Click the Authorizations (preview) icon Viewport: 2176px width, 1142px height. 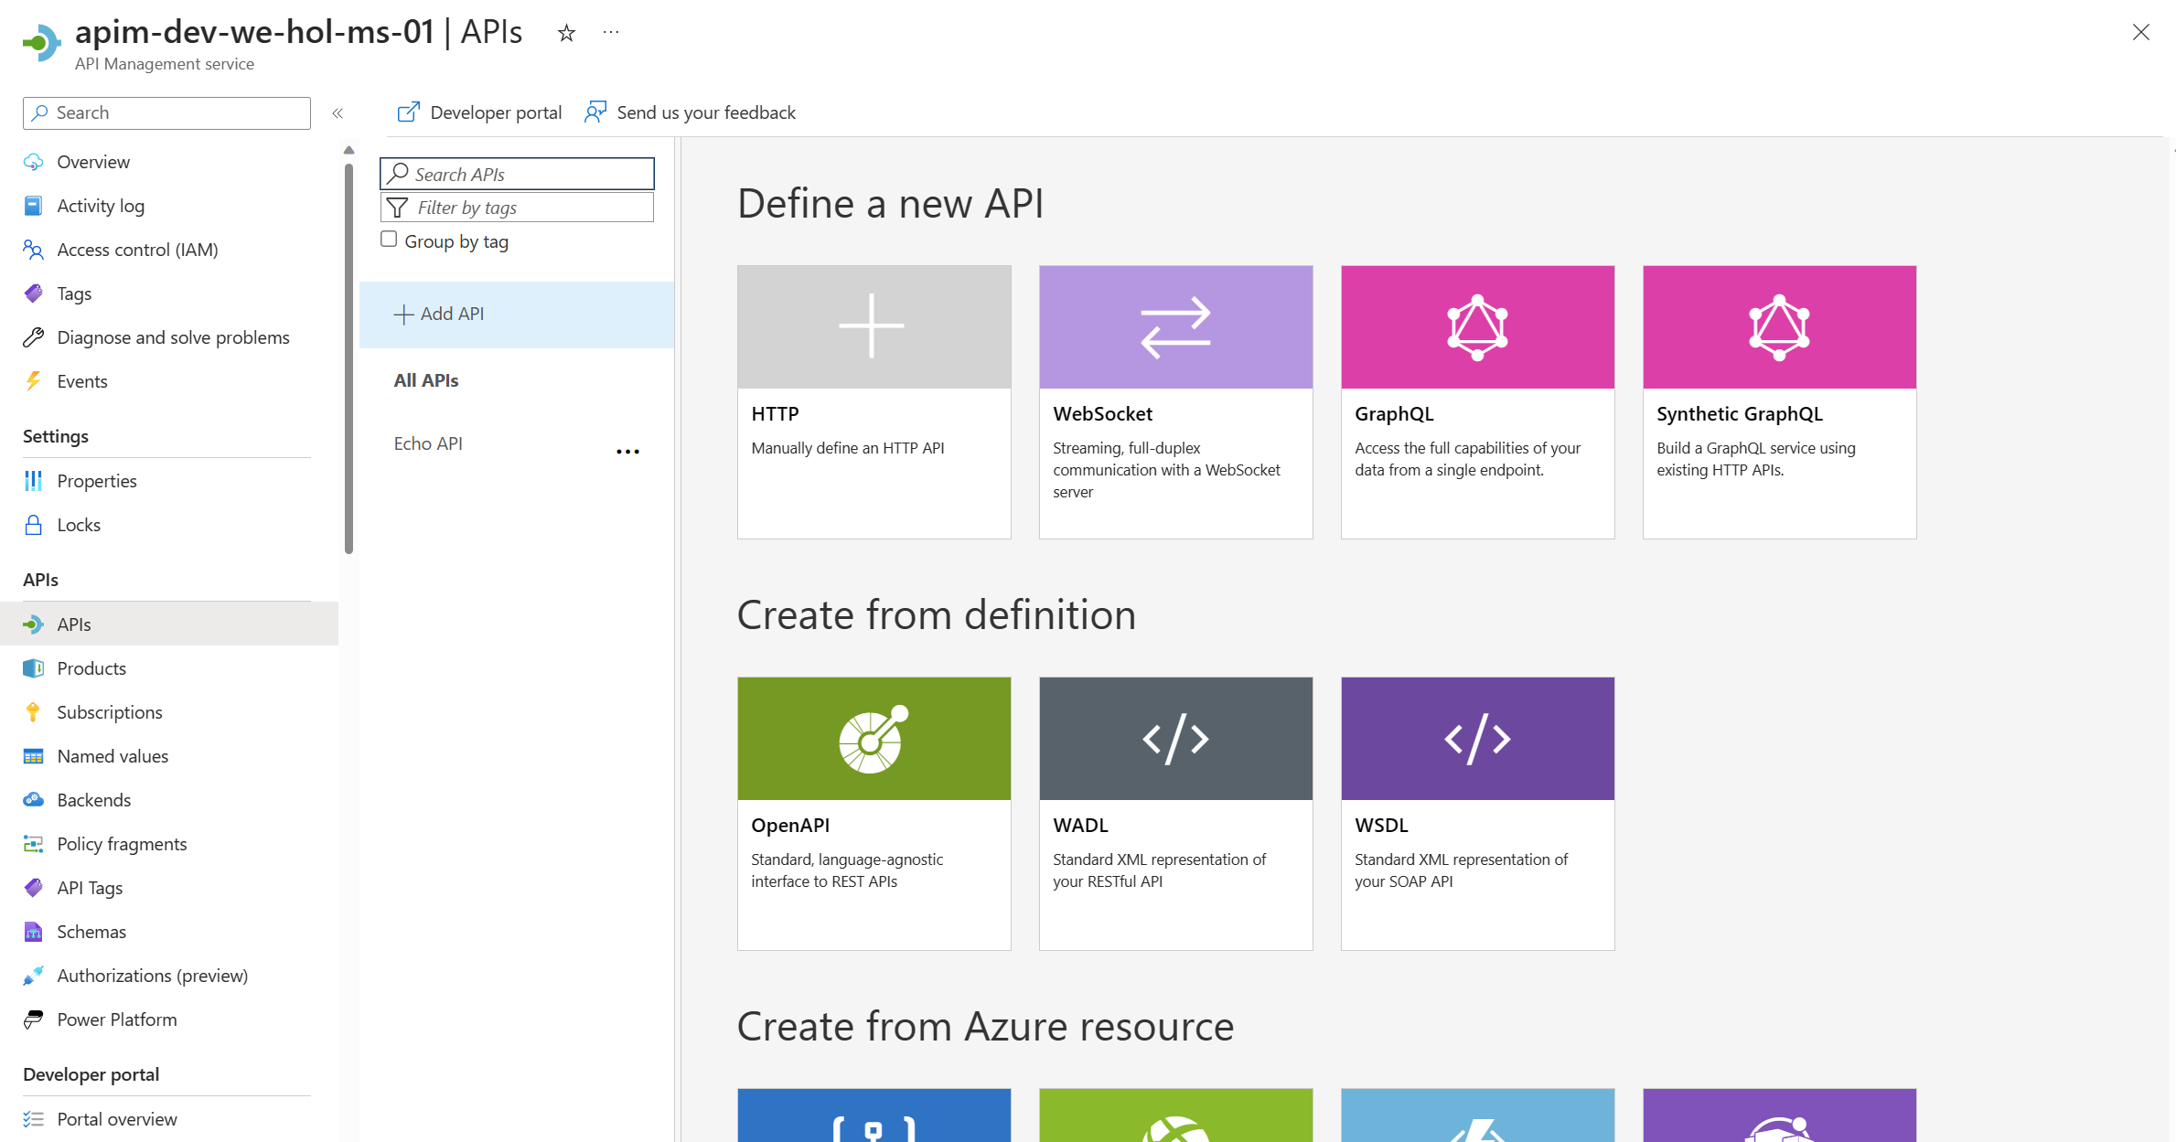point(34,976)
